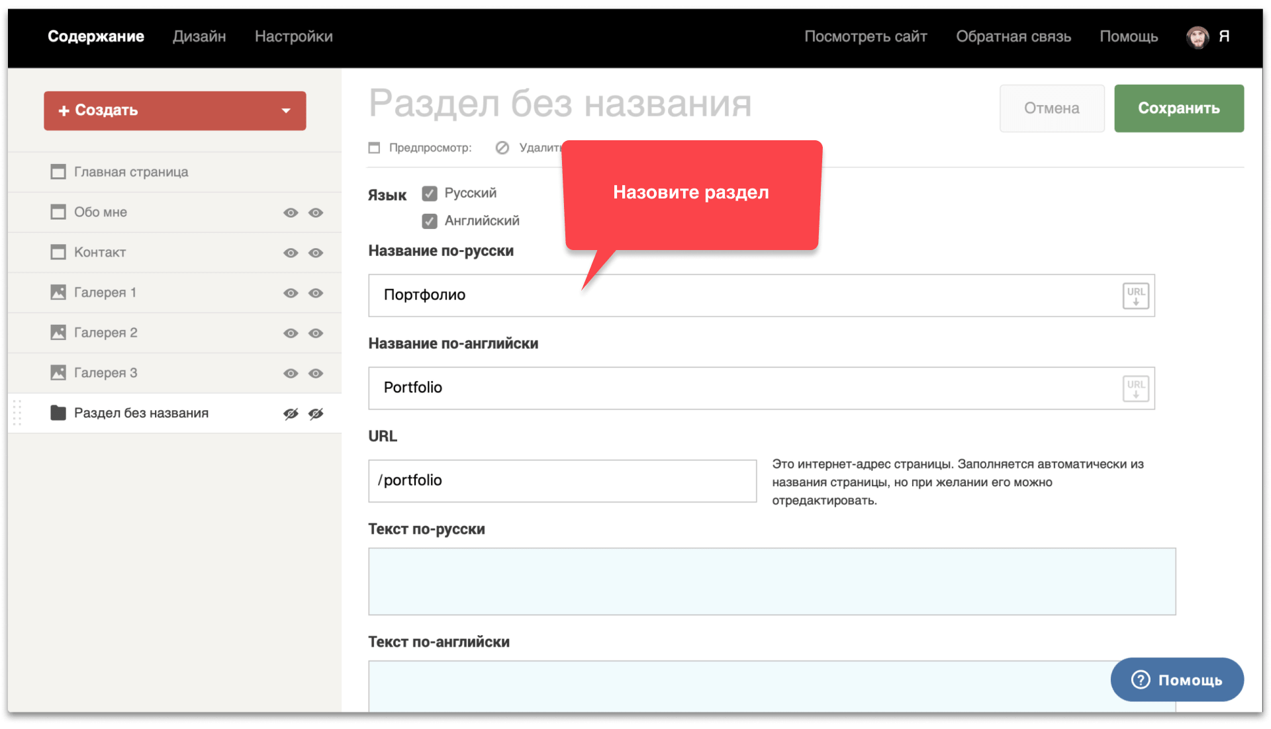This screenshot has width=1271, height=729.
Task: Click into the /portfolio URL field
Action: point(563,481)
